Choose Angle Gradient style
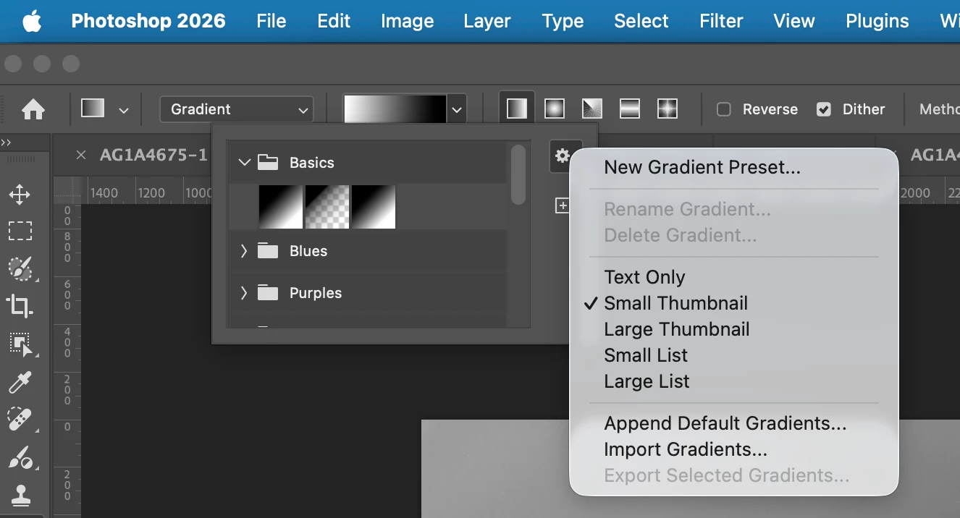960x518 pixels. (x=592, y=109)
